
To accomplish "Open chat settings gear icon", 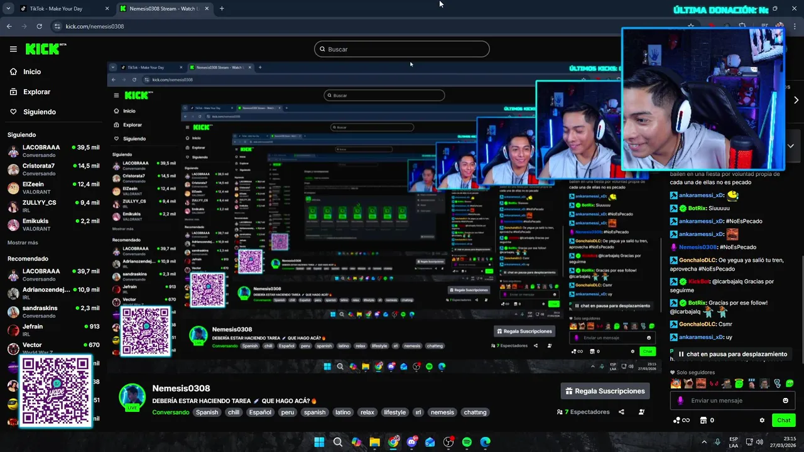I will pos(762,421).
